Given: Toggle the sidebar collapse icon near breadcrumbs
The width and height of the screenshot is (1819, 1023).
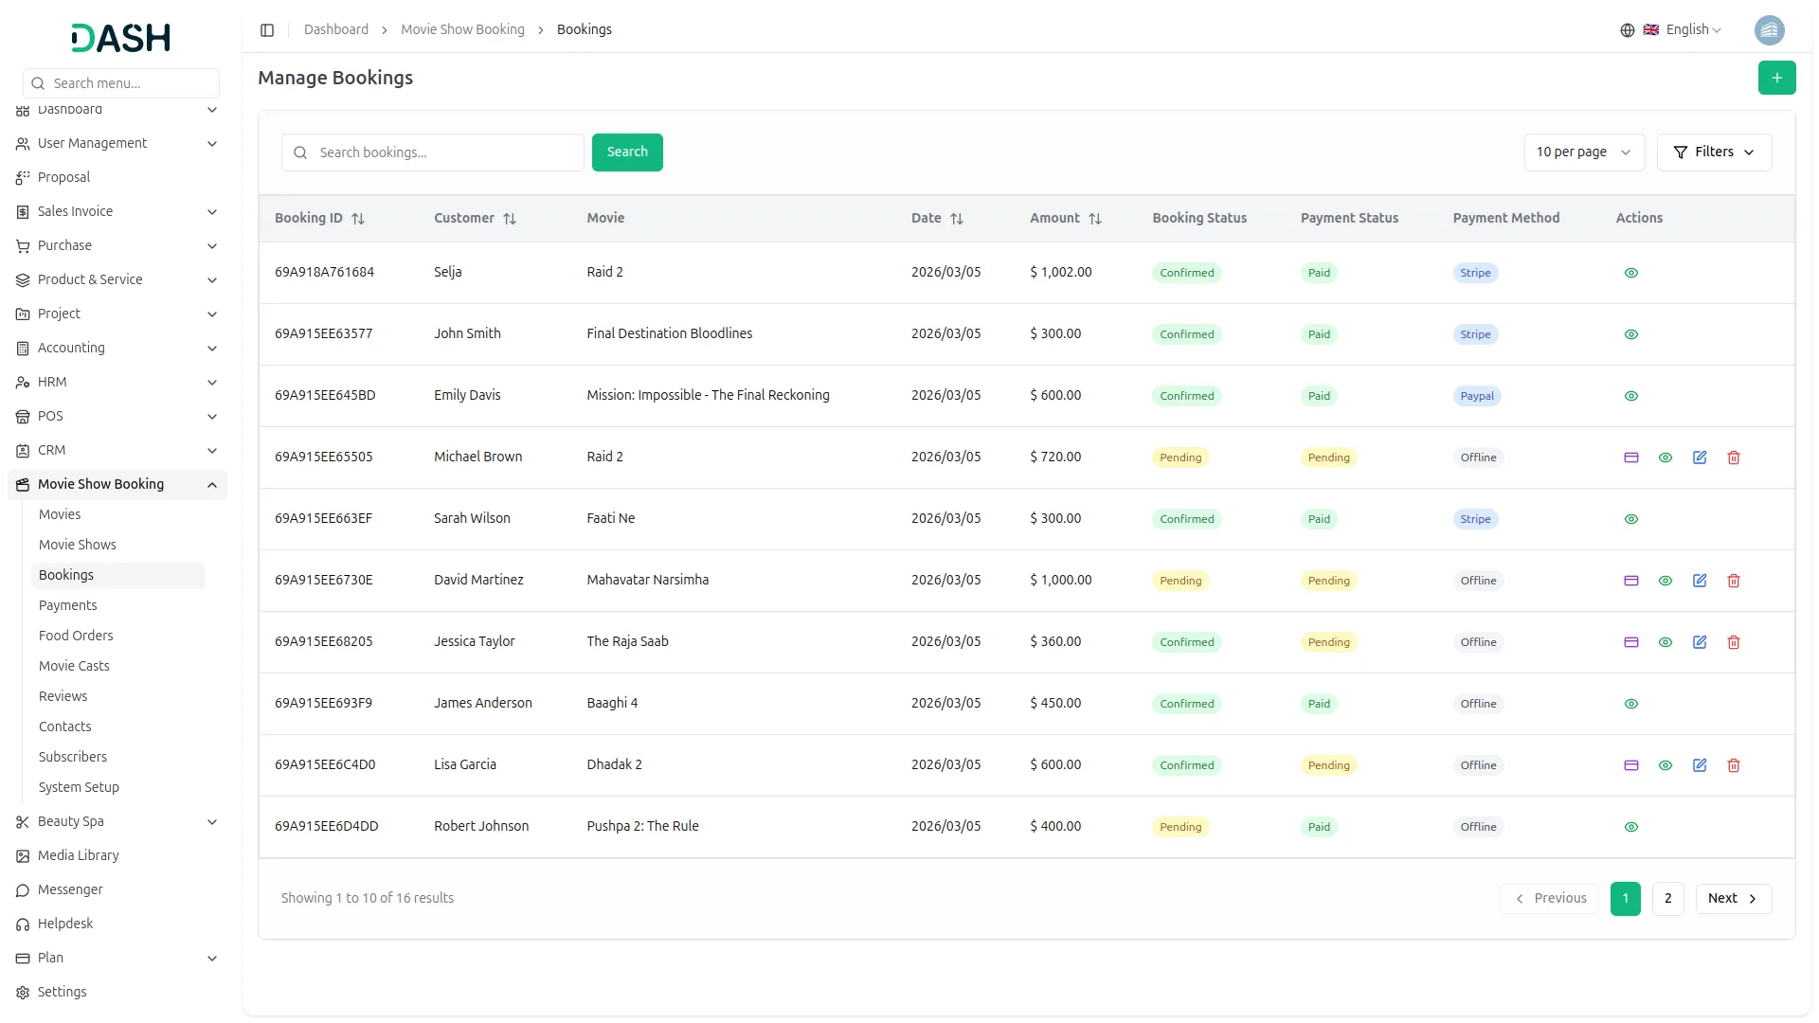Looking at the screenshot, I should (x=267, y=29).
